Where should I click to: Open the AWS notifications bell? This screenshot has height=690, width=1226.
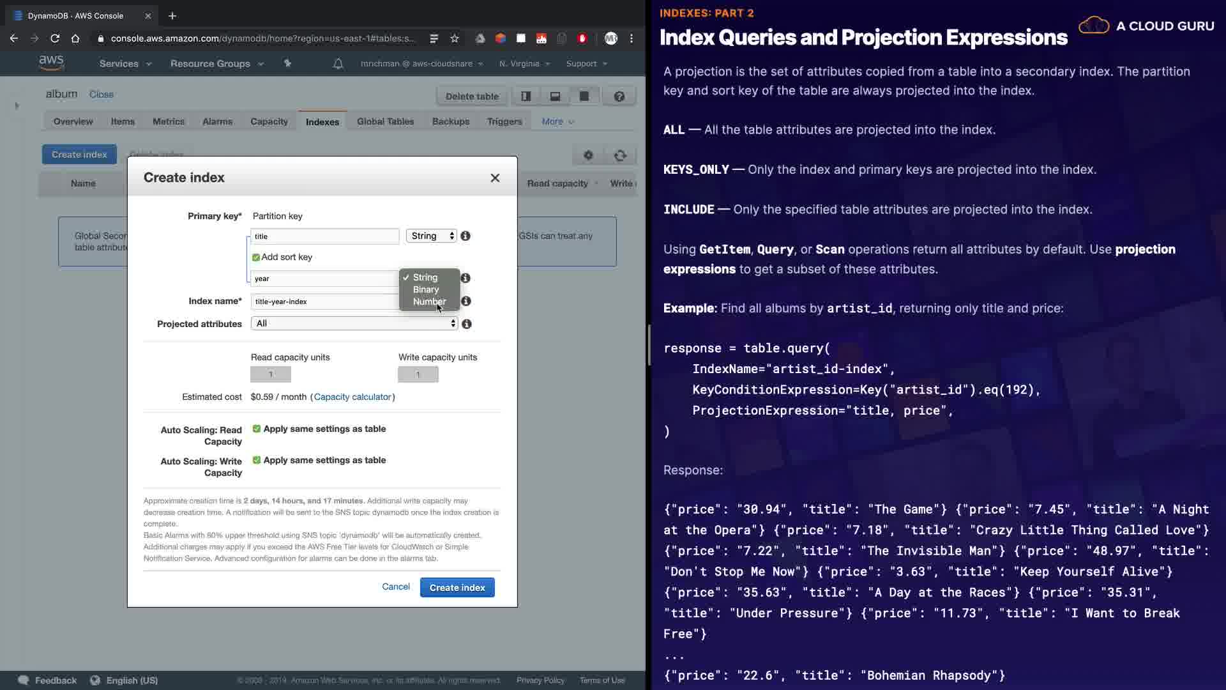pos(338,63)
